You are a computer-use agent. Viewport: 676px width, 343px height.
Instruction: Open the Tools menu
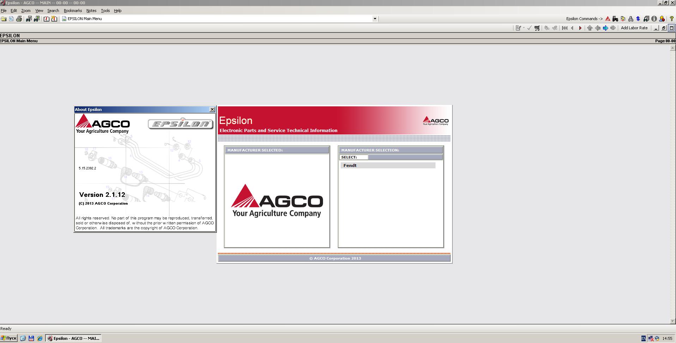coord(105,11)
